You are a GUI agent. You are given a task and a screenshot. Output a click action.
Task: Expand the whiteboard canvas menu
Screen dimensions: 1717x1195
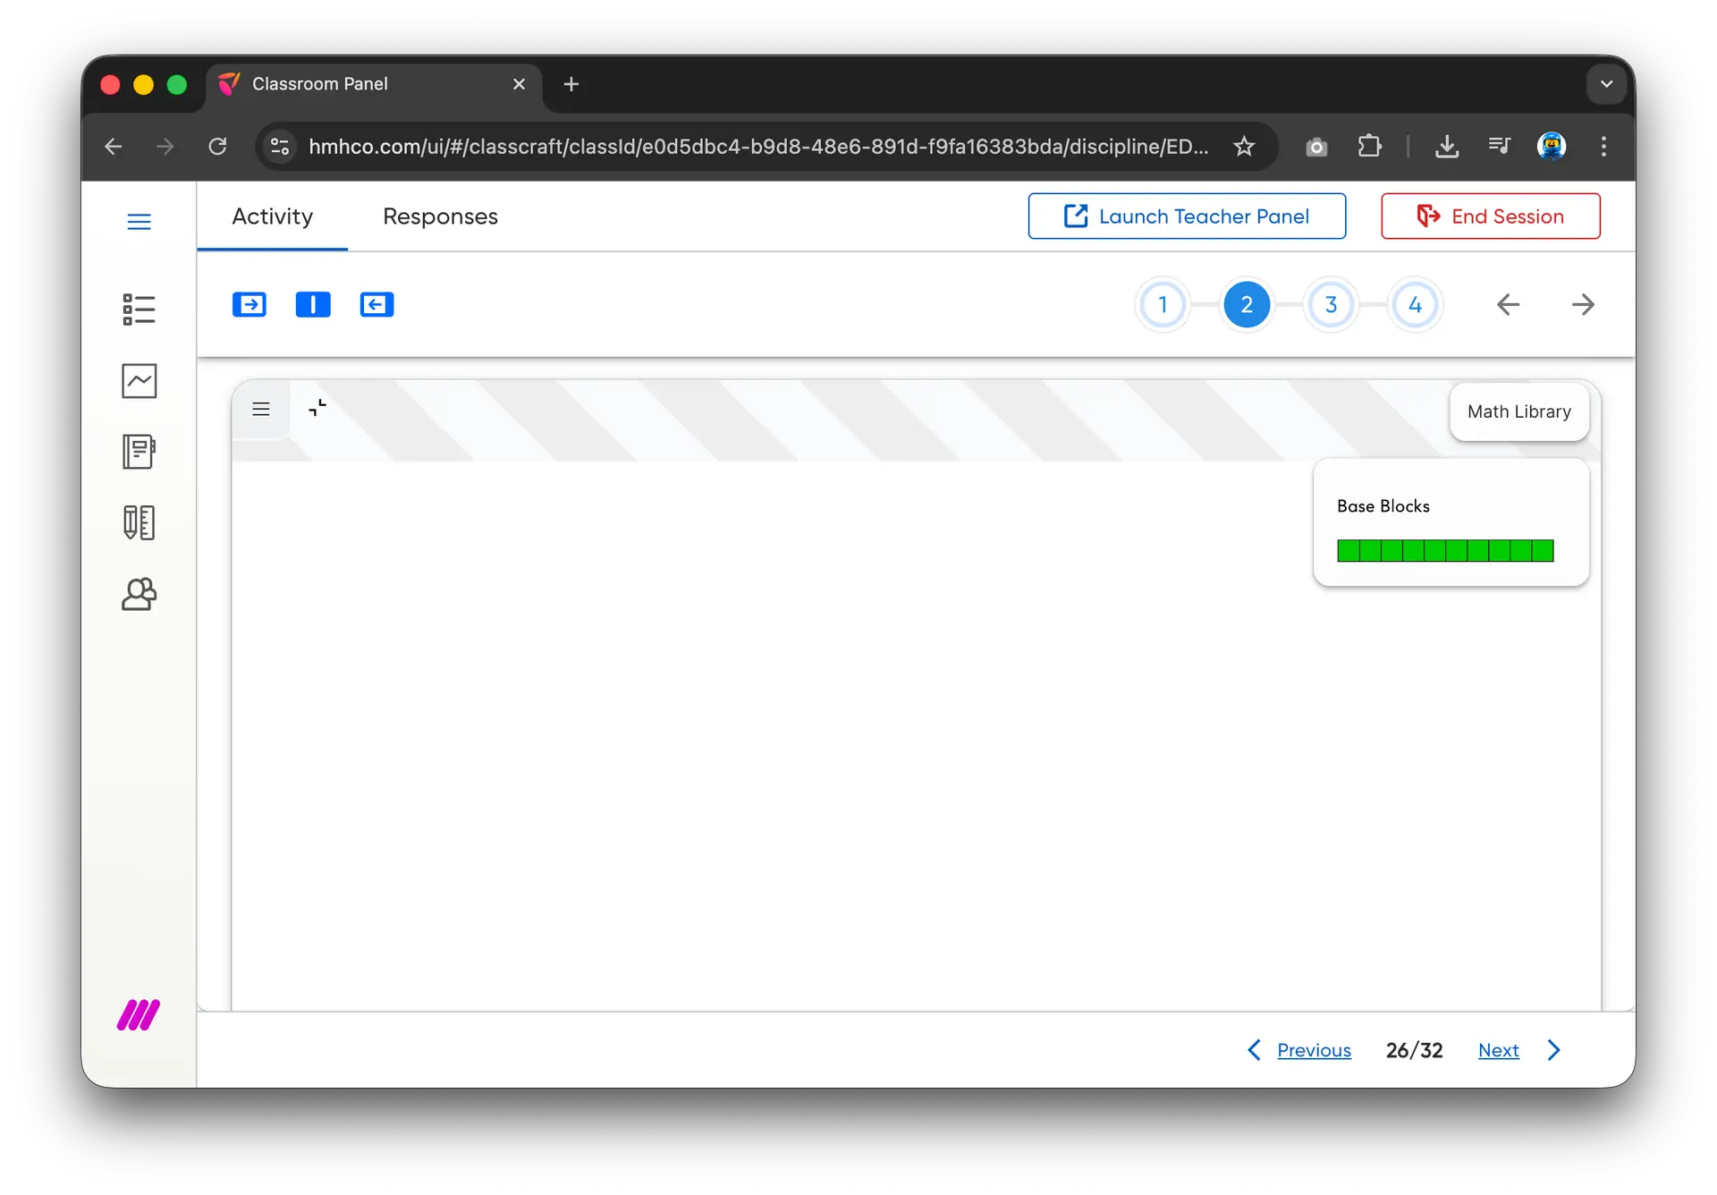261,409
